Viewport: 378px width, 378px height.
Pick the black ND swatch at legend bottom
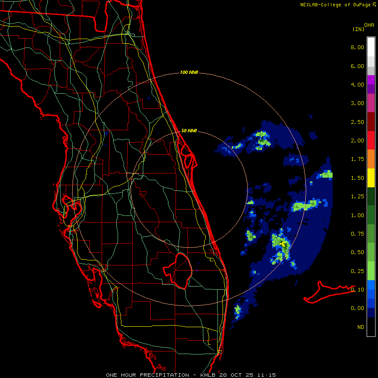pyautogui.click(x=371, y=327)
